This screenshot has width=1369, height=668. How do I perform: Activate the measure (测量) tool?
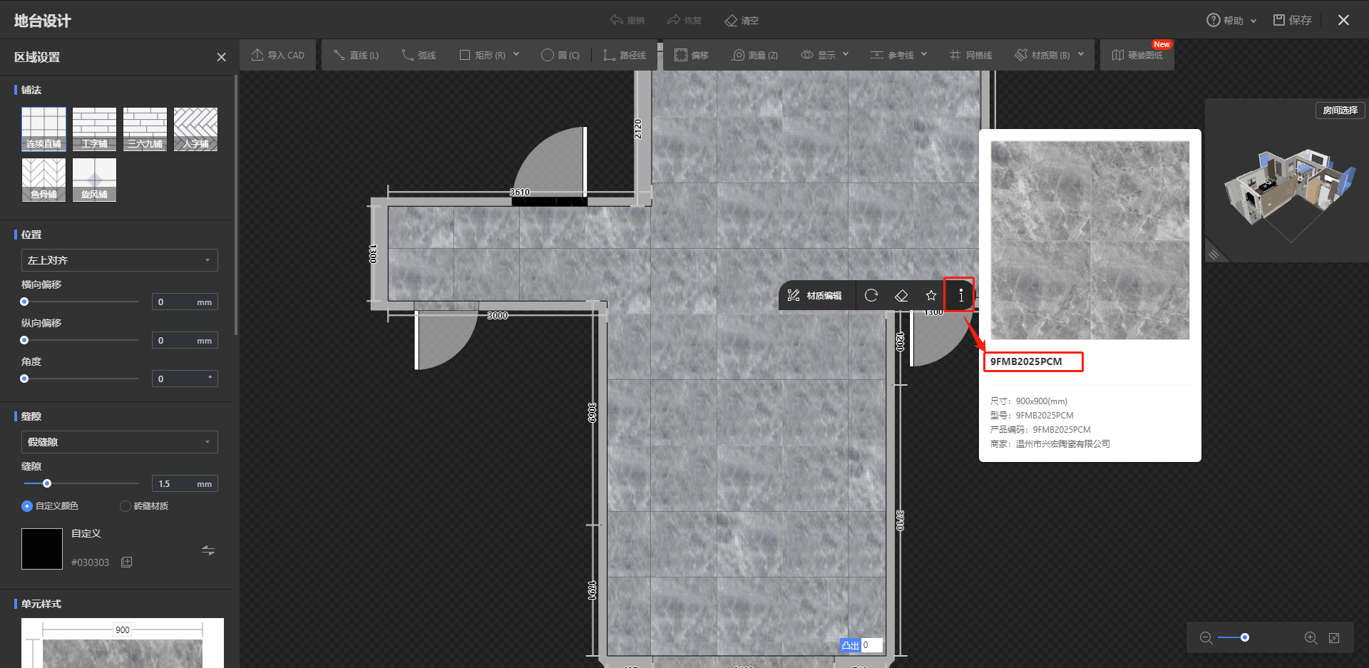click(754, 55)
